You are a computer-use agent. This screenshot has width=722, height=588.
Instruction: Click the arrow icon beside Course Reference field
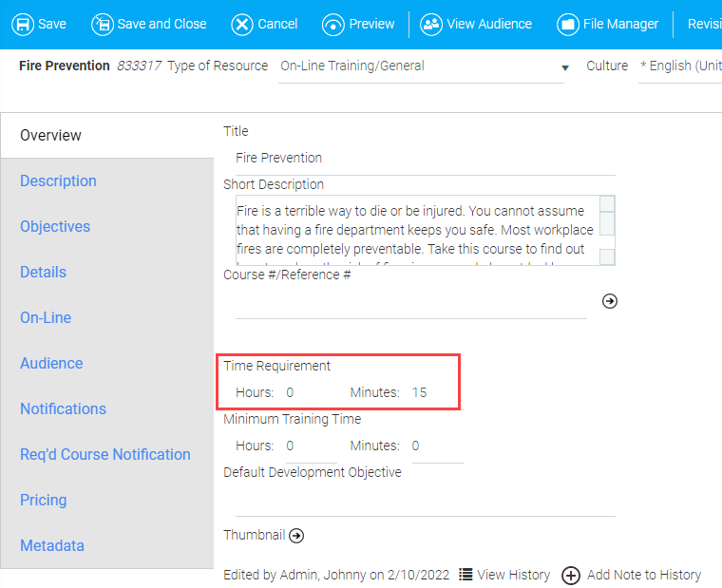[x=610, y=300]
